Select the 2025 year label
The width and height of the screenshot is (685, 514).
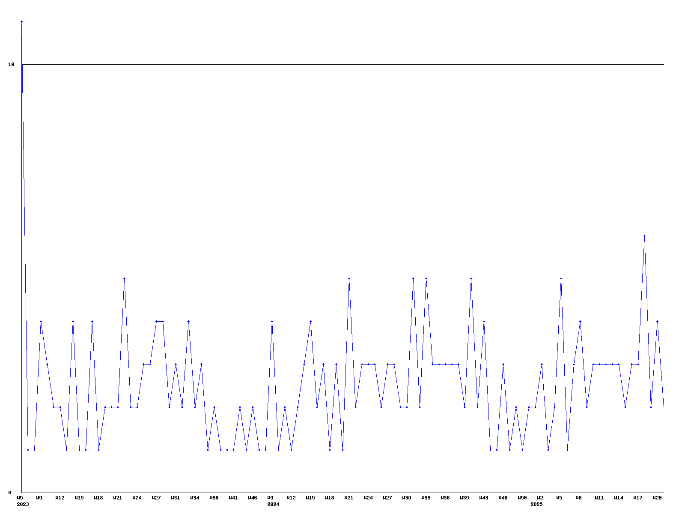[x=536, y=504]
